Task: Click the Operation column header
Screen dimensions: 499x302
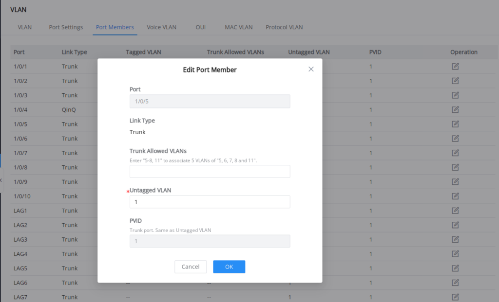Action: point(464,52)
